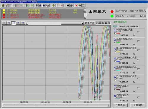Click the 趋势打印 trend print button
148x109 pixels.
point(89,23)
